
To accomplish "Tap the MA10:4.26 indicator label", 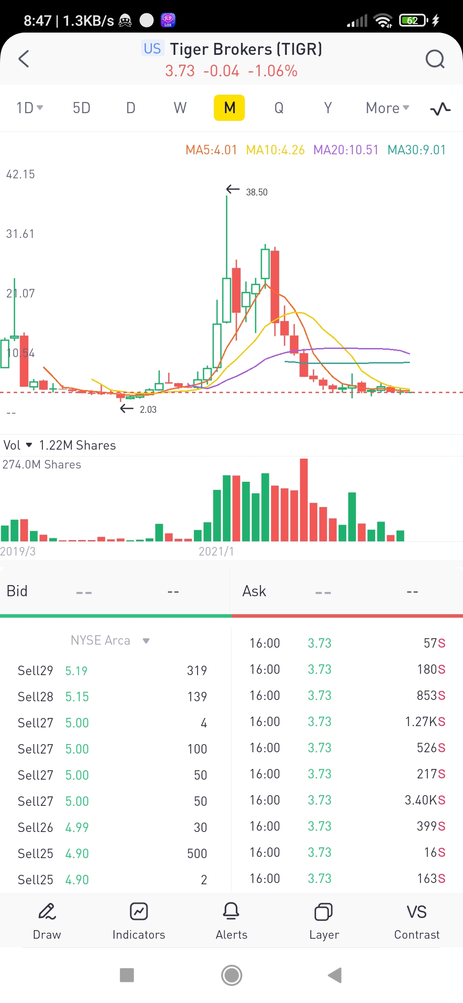I will 275,150.
